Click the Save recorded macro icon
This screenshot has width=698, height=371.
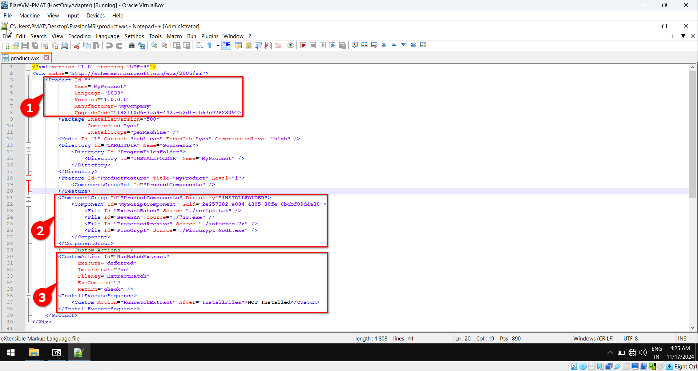pyautogui.click(x=342, y=45)
